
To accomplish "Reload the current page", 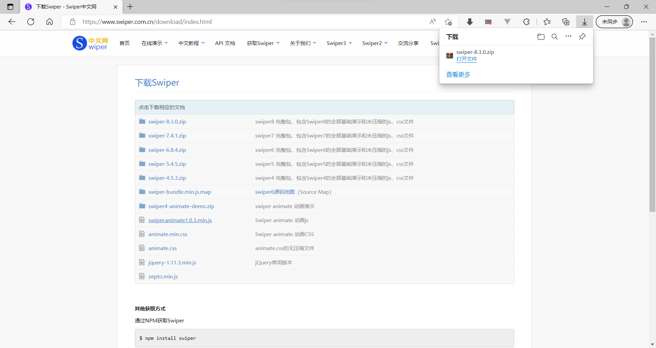I will 31,22.
